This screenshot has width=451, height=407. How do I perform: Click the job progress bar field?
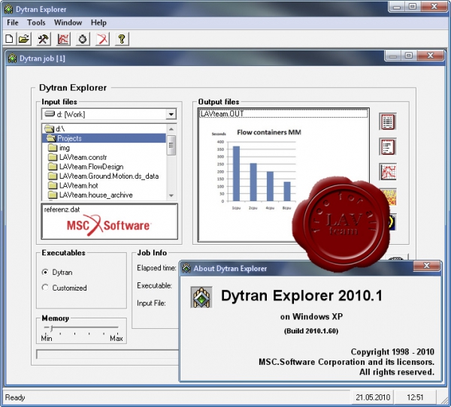(x=107, y=354)
